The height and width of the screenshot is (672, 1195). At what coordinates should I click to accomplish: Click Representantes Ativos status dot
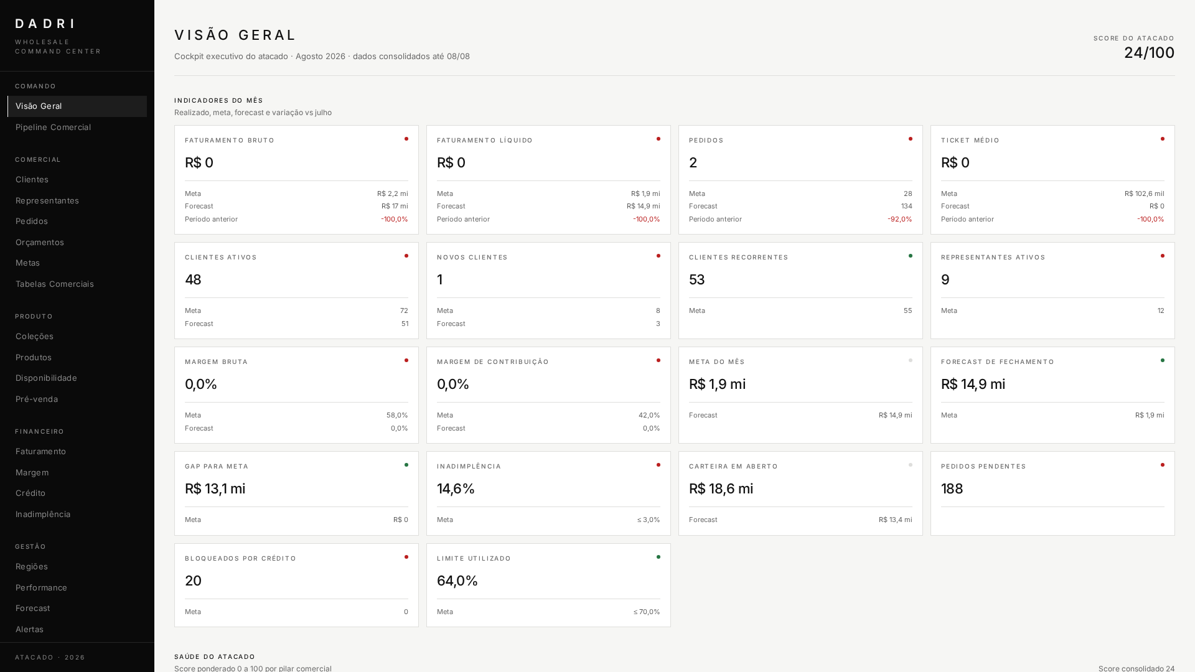pyautogui.click(x=1163, y=256)
